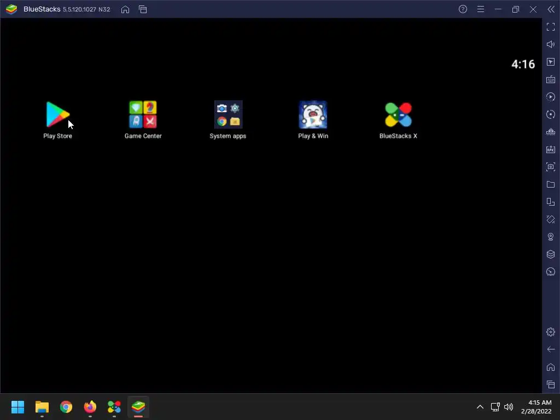560x420 pixels.
Task: Open Google Chrome from the taskbar
Action: (66, 407)
